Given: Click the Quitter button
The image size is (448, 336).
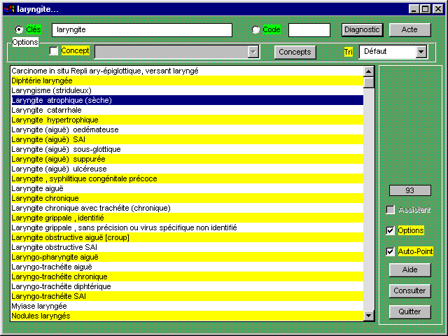Looking at the screenshot, I should [x=409, y=311].
